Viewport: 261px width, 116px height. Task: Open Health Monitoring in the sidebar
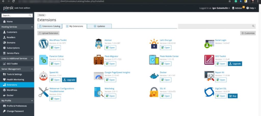(15, 80)
